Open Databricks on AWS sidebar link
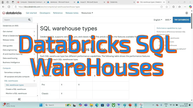This screenshot has width=193, height=108. point(10,26)
